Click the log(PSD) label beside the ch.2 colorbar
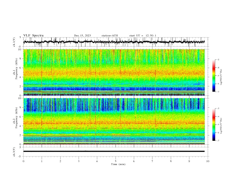This screenshot has width=234, height=181. click(221, 126)
